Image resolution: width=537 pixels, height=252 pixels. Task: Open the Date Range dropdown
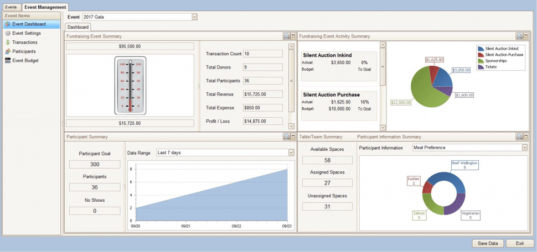pyautogui.click(x=291, y=153)
